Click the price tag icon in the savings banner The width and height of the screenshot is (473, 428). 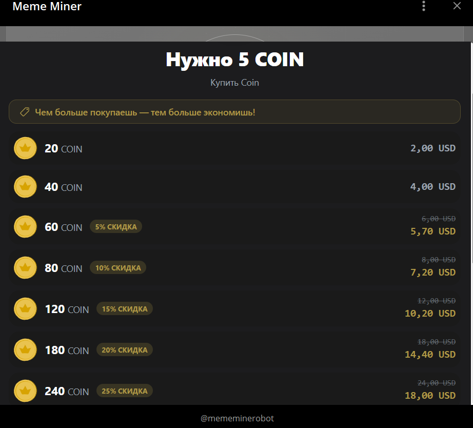[25, 112]
